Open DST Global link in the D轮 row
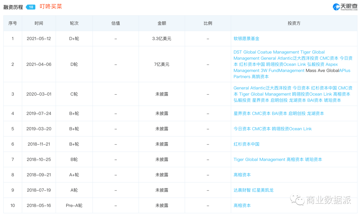The image size is (363, 216). 245,52
